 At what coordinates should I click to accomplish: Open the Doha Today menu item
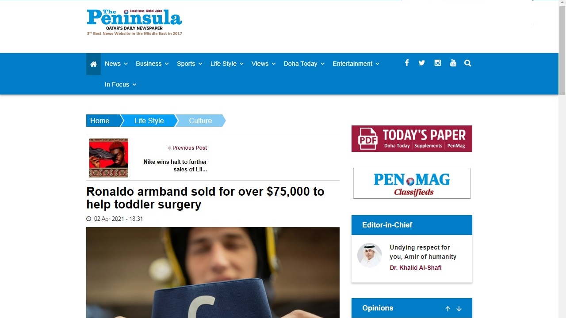click(x=304, y=64)
